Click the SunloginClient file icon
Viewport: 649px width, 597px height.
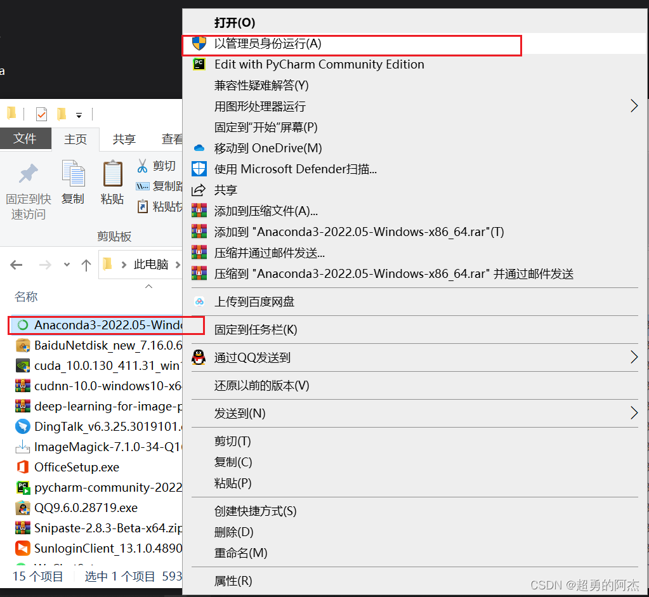(x=23, y=548)
